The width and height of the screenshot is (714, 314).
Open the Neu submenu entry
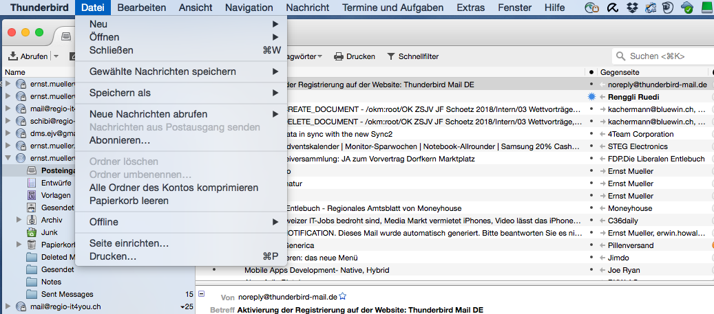coord(98,24)
